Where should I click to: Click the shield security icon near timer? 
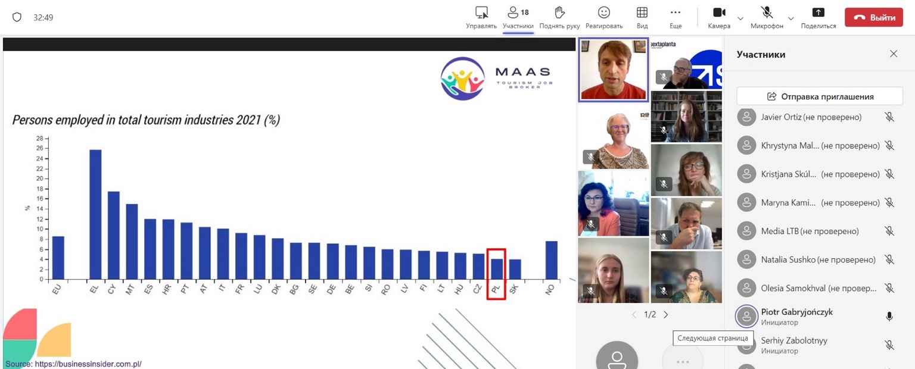(17, 17)
